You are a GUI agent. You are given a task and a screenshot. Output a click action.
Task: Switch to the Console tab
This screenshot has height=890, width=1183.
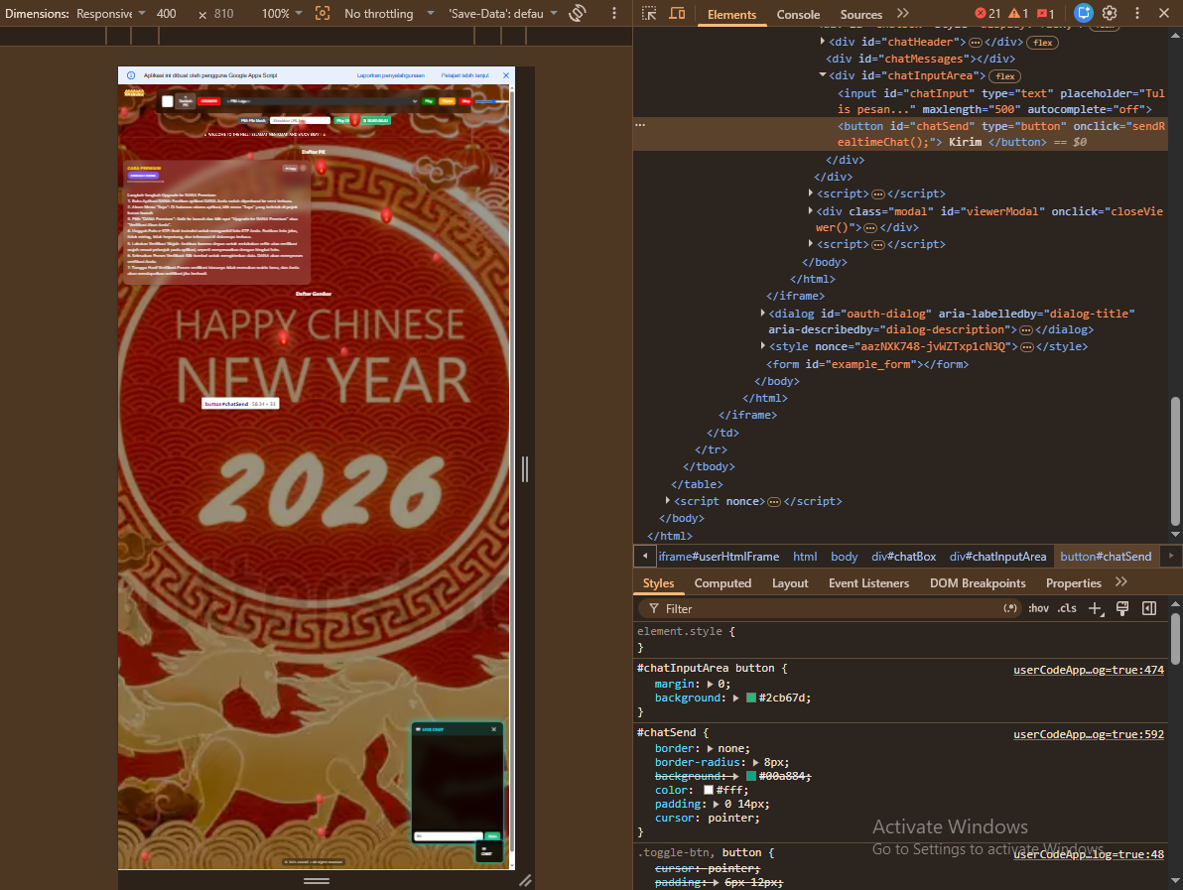tap(798, 14)
